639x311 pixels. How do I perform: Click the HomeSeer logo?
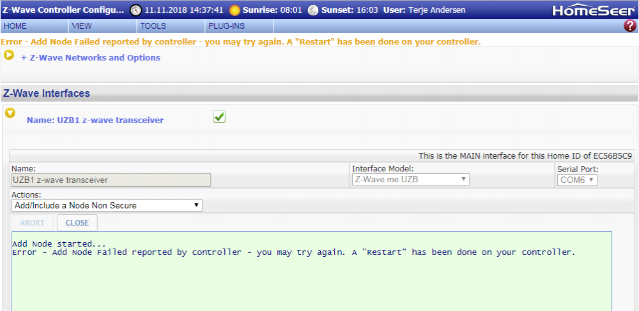[x=594, y=10]
